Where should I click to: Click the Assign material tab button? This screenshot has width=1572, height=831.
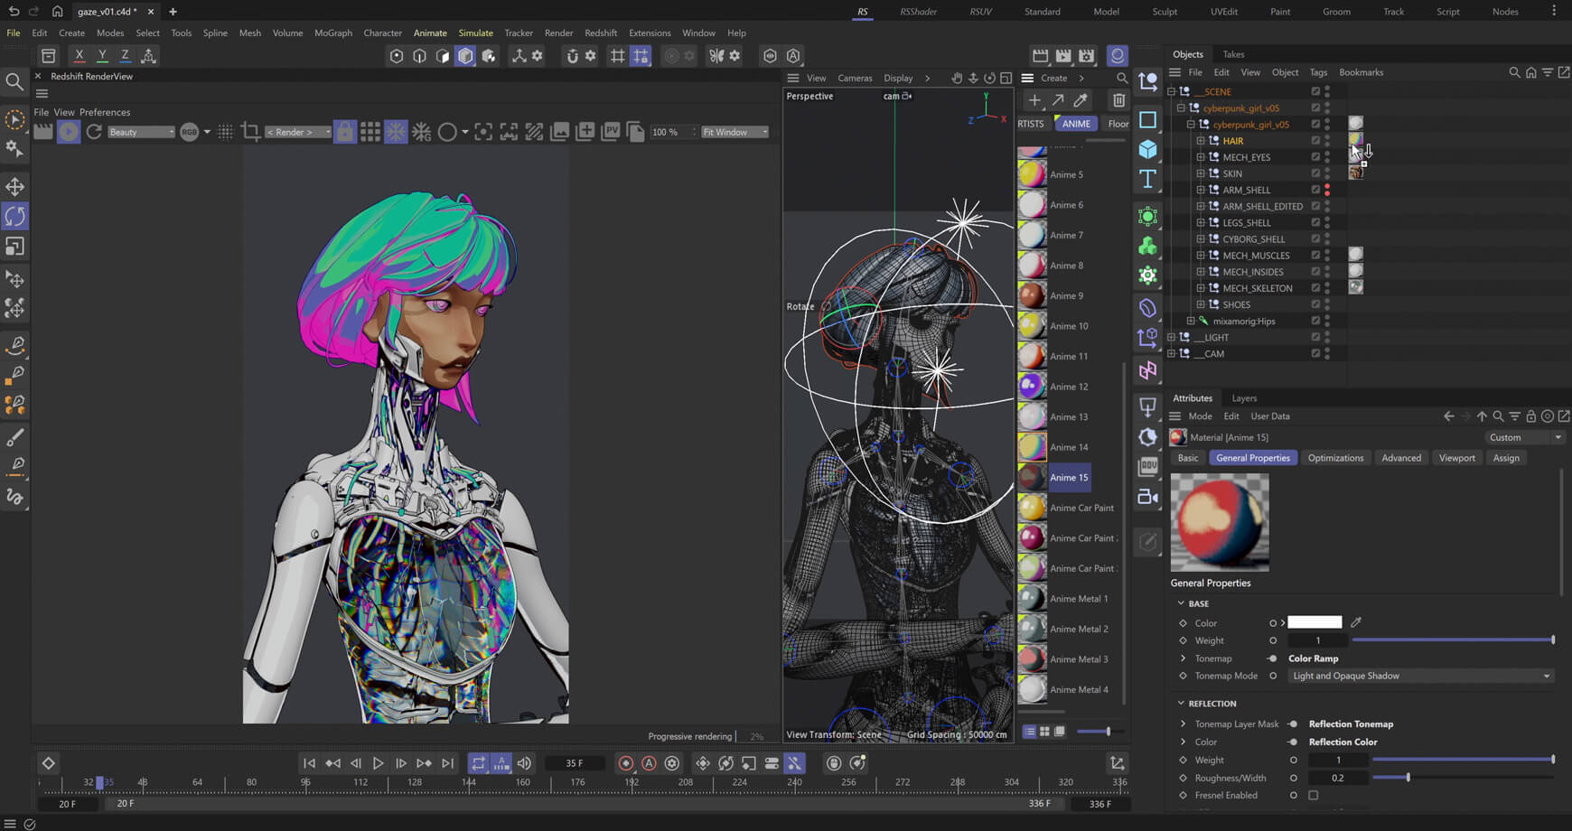1506,458
